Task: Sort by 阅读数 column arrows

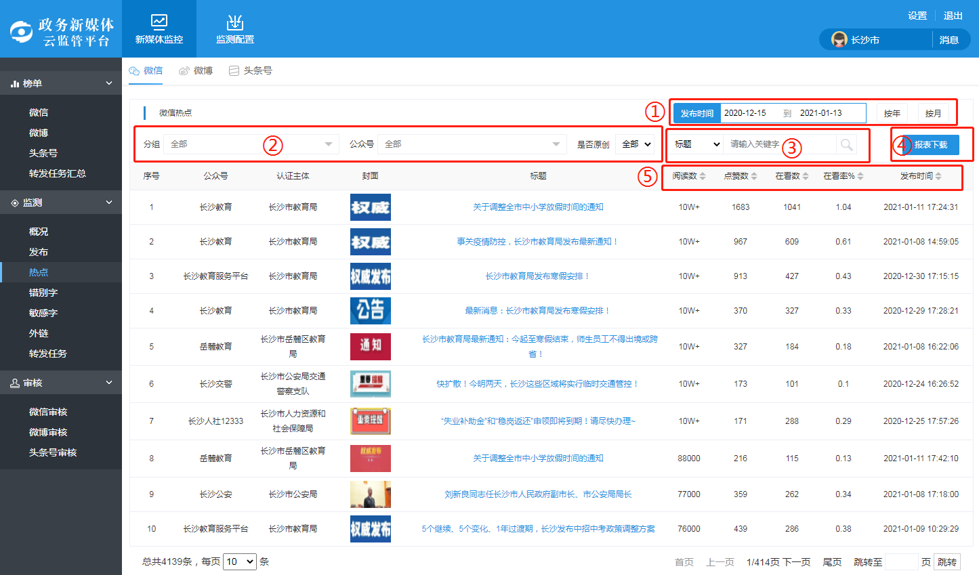Action: click(703, 176)
